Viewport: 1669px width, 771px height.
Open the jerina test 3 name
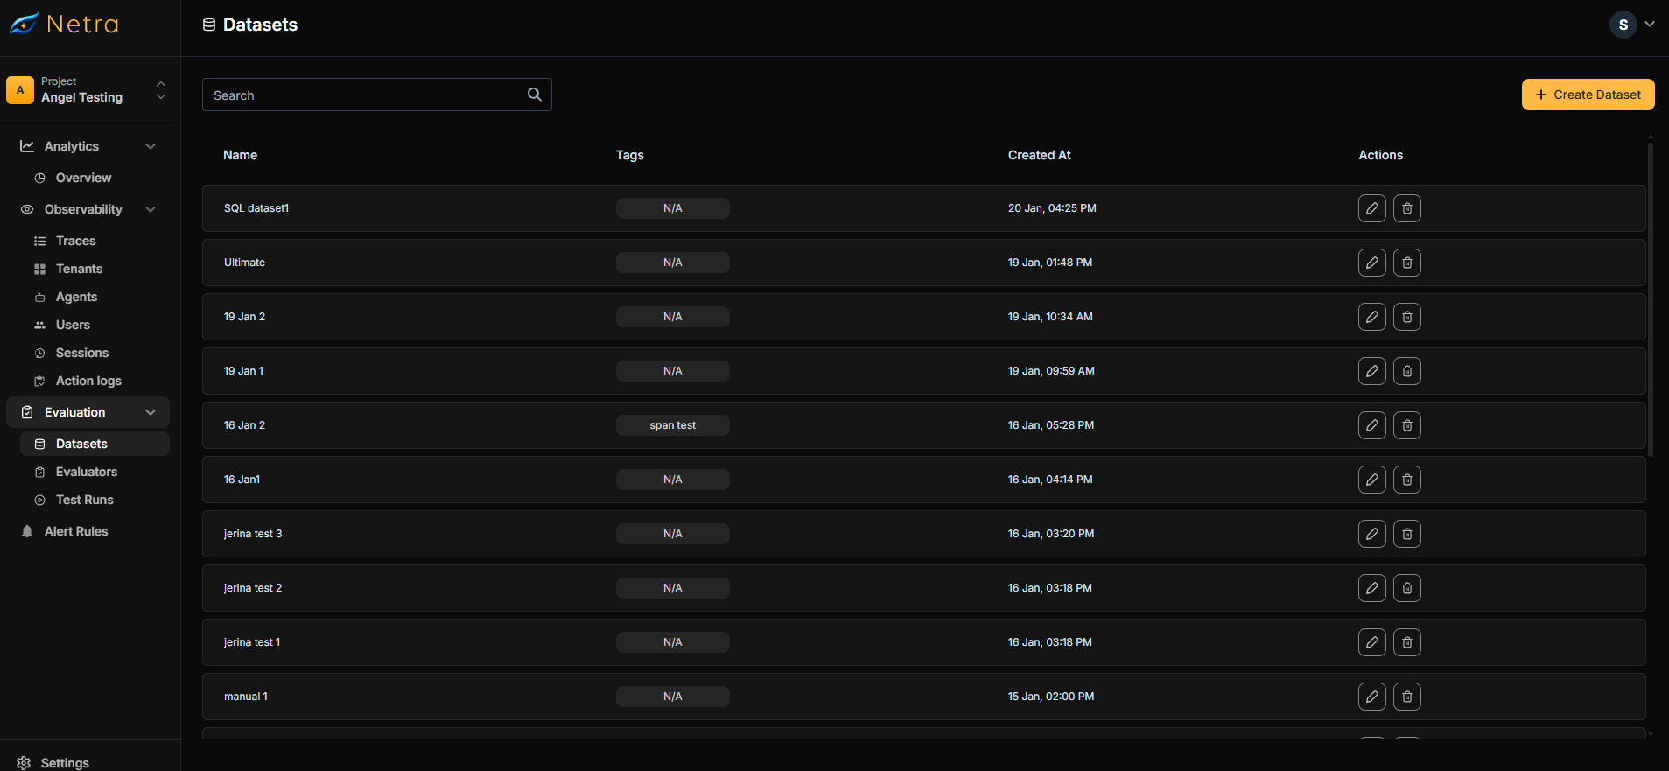point(253,534)
